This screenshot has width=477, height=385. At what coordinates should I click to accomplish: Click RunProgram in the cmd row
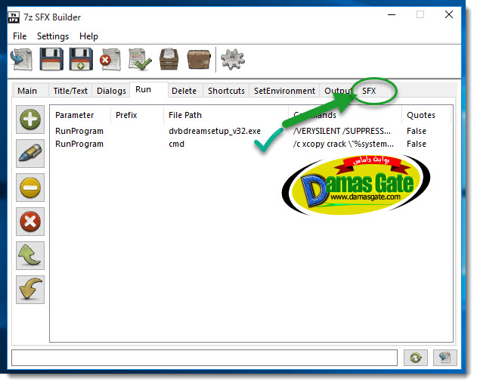pos(79,144)
